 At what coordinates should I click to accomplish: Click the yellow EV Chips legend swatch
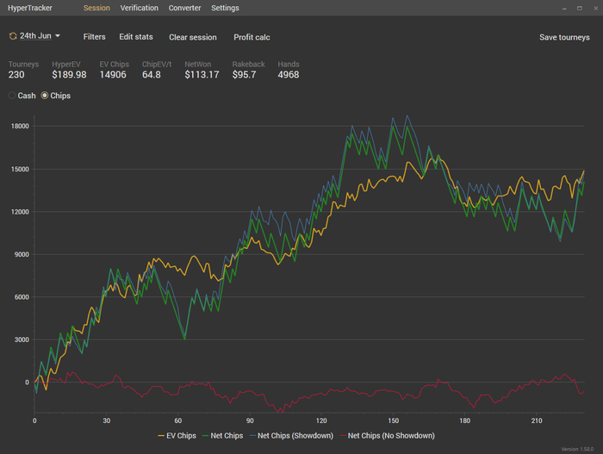pyautogui.click(x=161, y=436)
